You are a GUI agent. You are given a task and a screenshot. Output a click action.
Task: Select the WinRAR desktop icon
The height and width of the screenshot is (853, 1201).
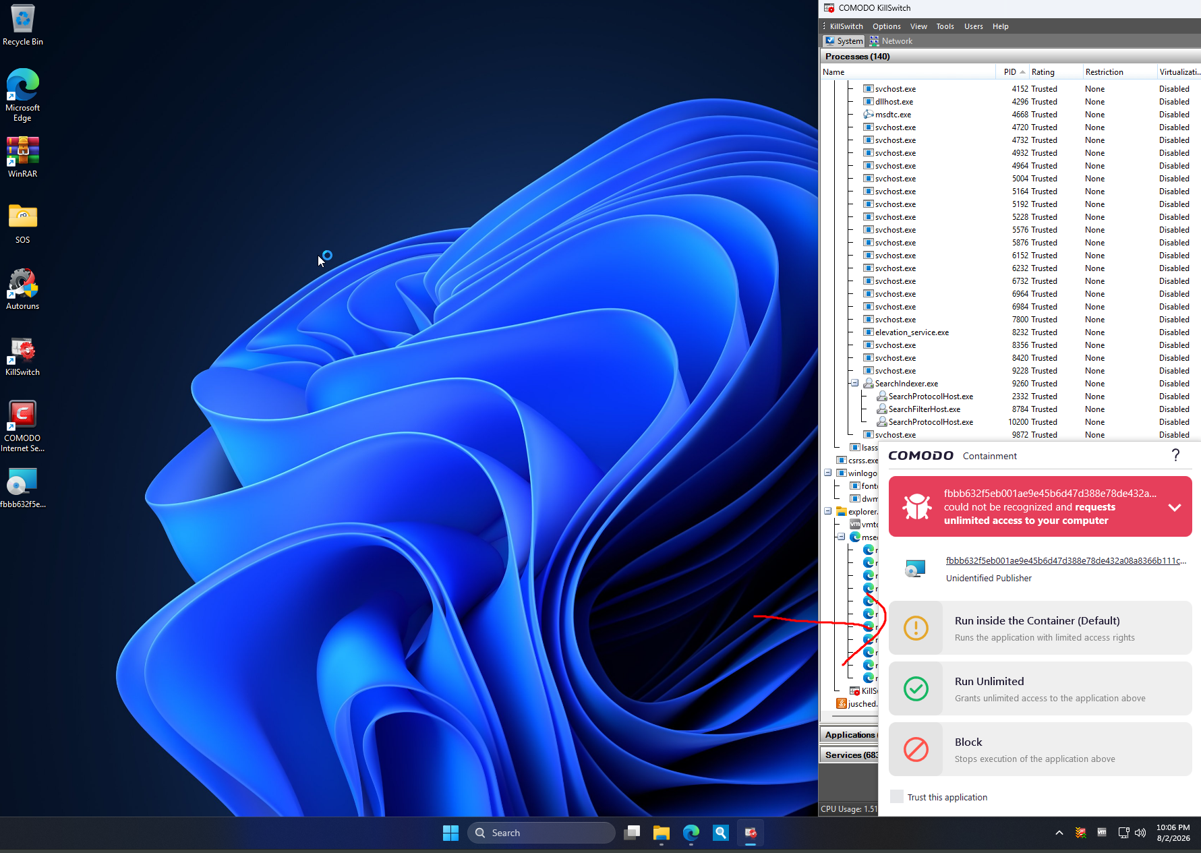(23, 157)
